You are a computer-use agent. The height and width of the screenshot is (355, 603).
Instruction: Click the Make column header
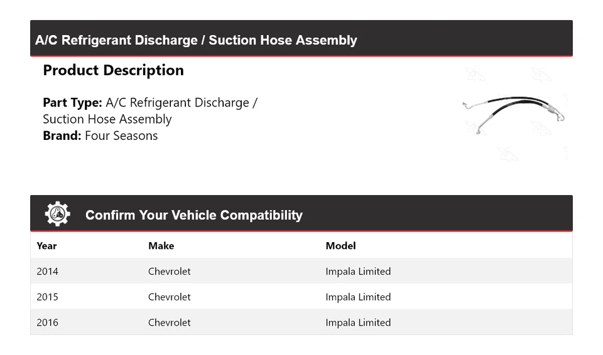point(161,246)
